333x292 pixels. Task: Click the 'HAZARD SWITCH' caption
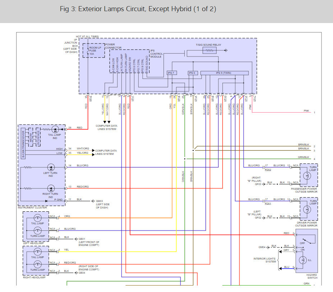click(x=312, y=276)
